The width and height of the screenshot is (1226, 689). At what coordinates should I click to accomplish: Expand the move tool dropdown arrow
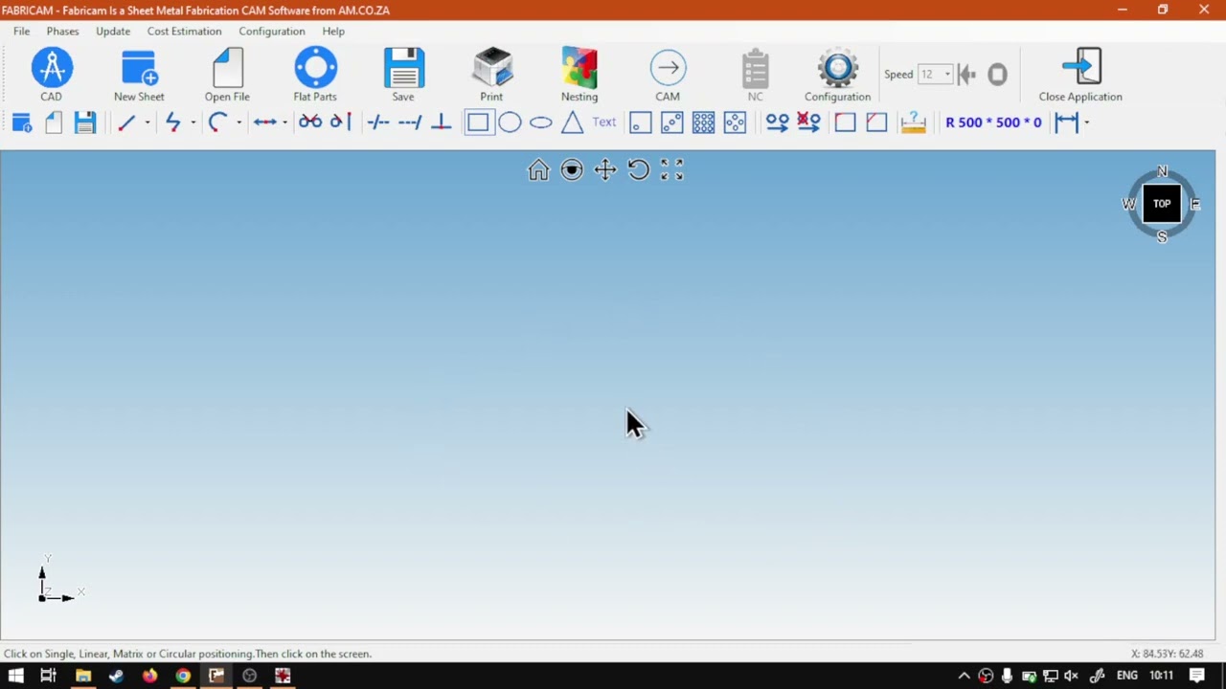point(284,122)
